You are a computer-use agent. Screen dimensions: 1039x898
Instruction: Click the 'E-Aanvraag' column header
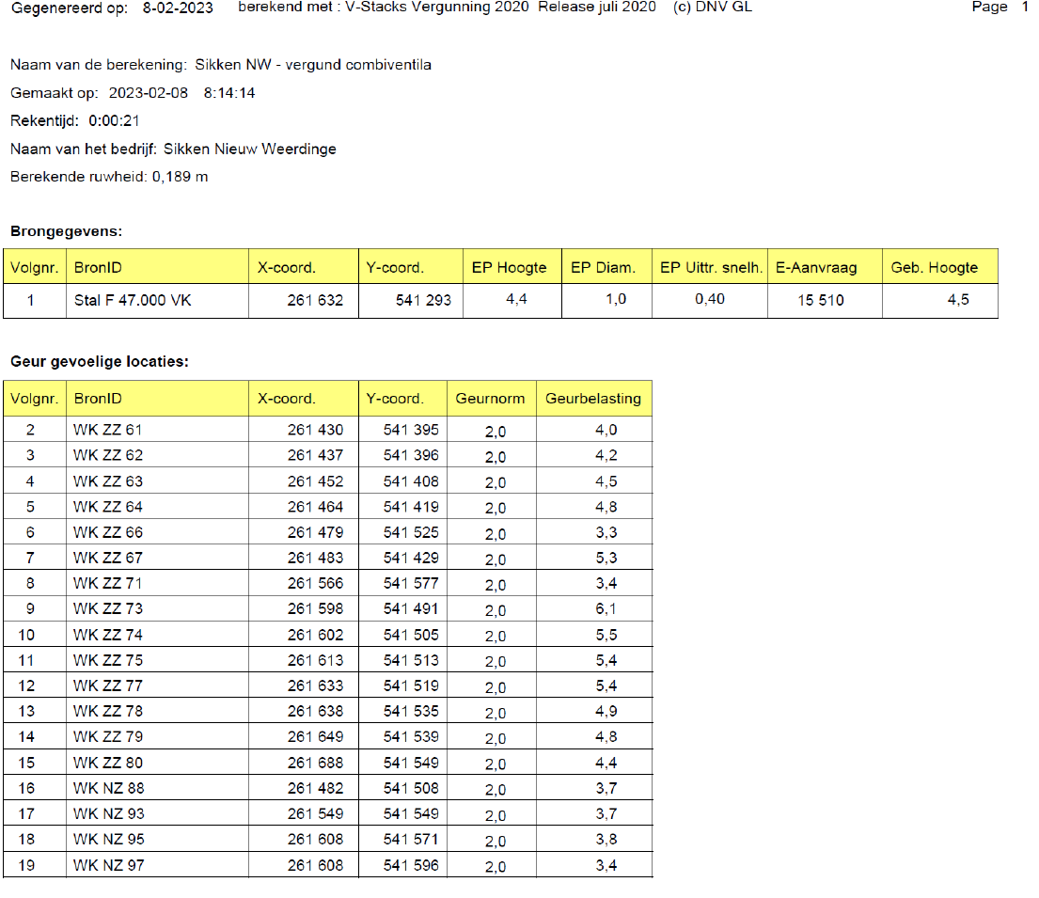(x=816, y=268)
